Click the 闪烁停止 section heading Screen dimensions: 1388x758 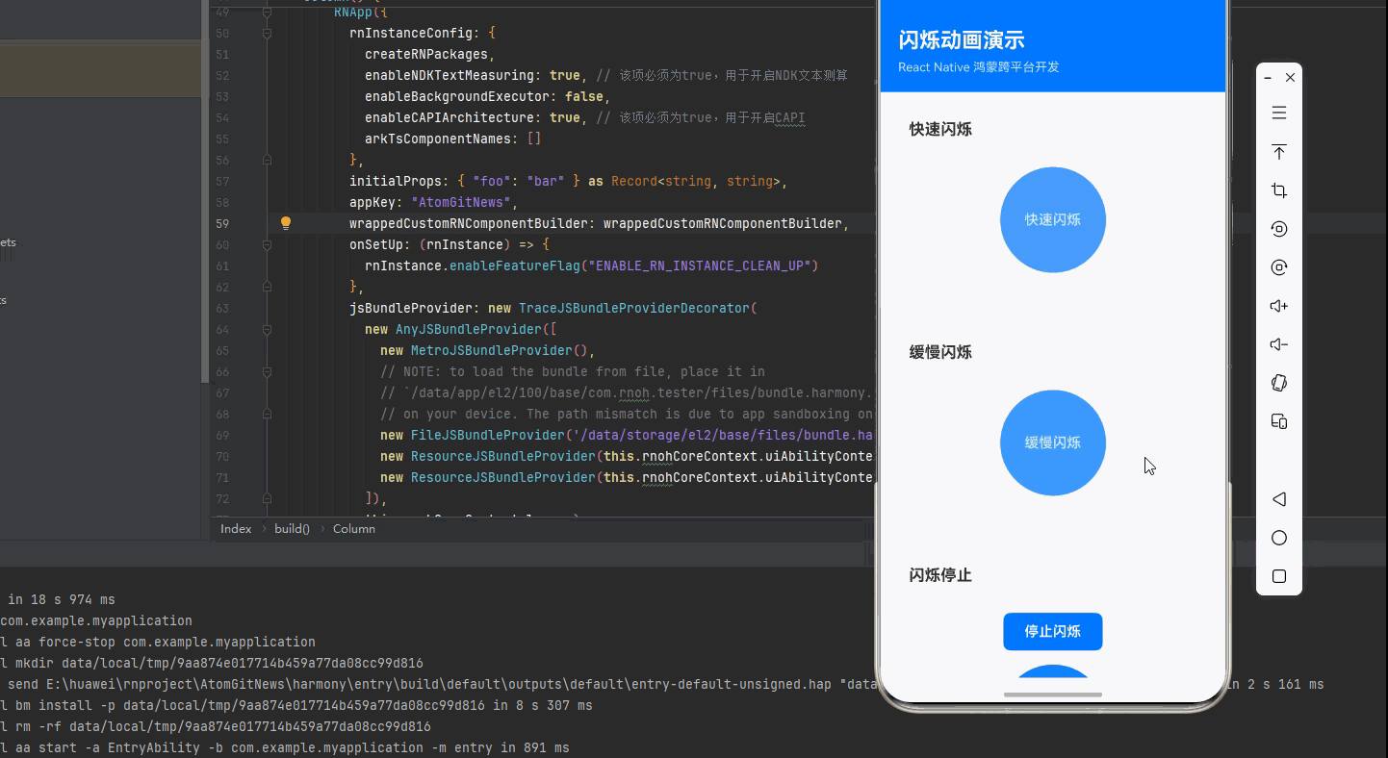pos(940,575)
